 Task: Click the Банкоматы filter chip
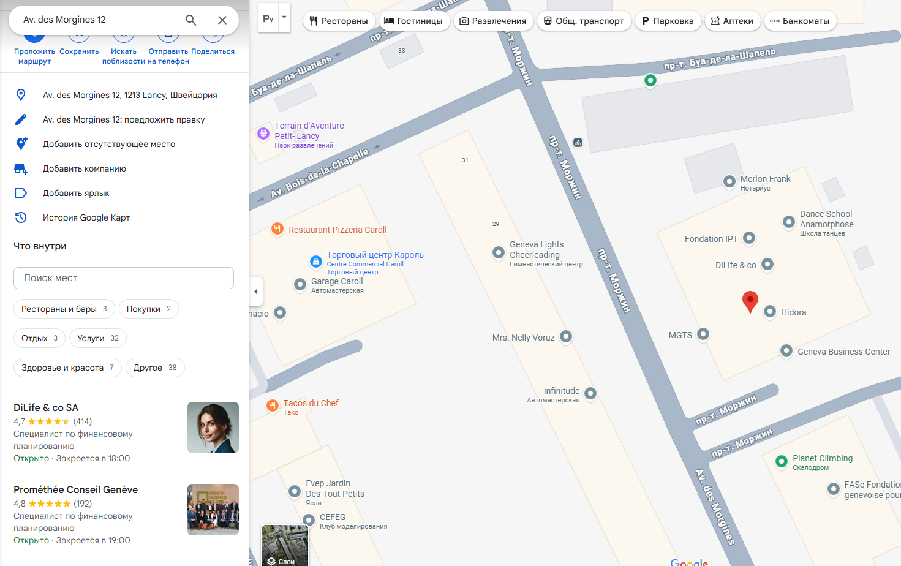(800, 21)
